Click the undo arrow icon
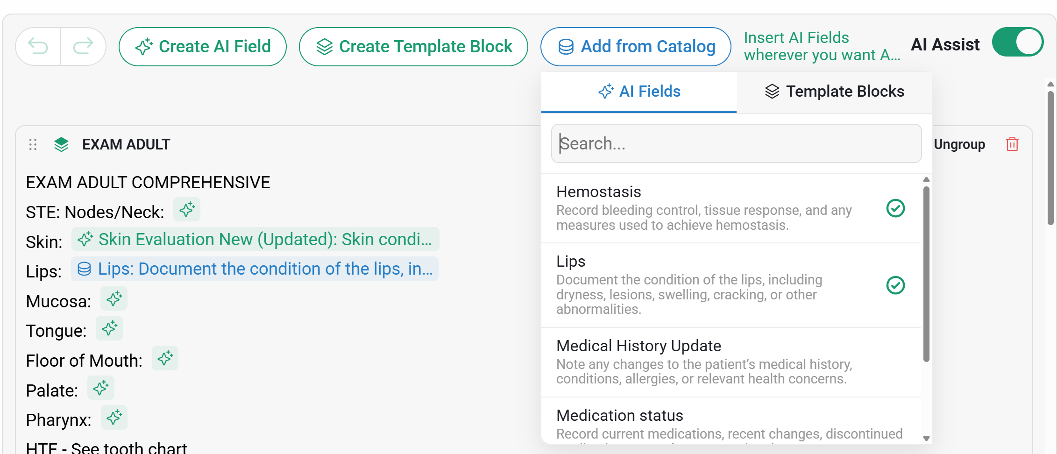 pyautogui.click(x=38, y=46)
